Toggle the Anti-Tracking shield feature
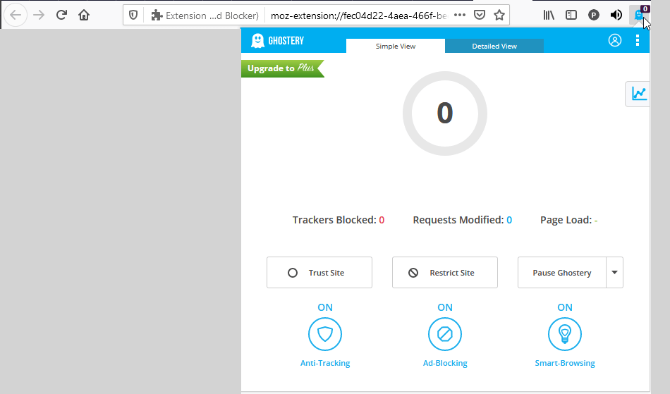Image resolution: width=670 pixels, height=394 pixels. (325, 334)
